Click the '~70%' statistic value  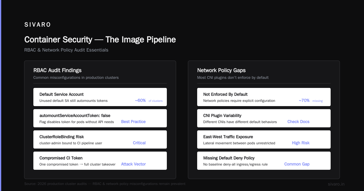304,100
